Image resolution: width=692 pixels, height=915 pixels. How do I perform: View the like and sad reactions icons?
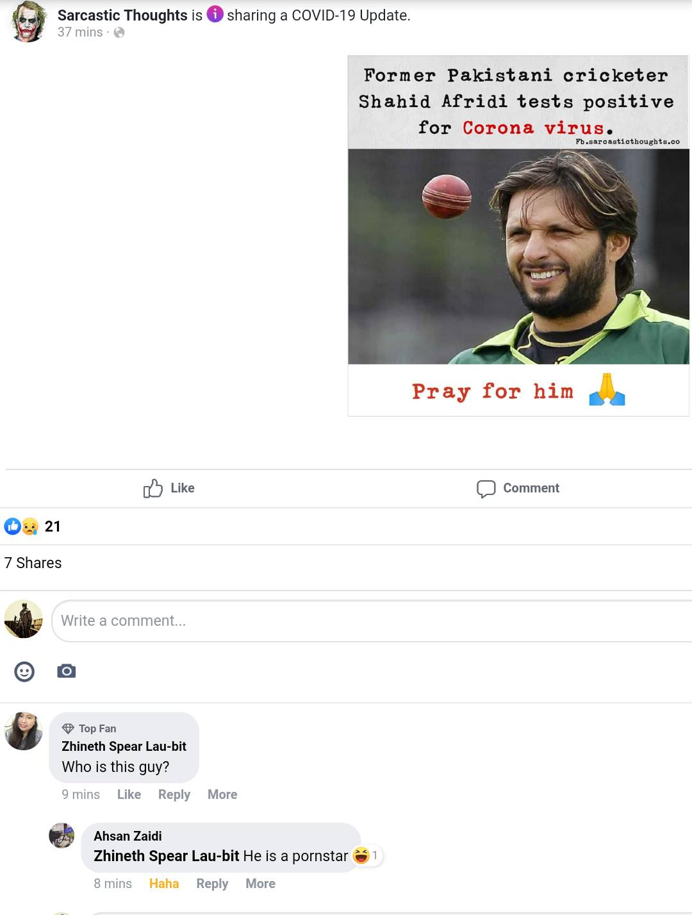click(x=21, y=526)
